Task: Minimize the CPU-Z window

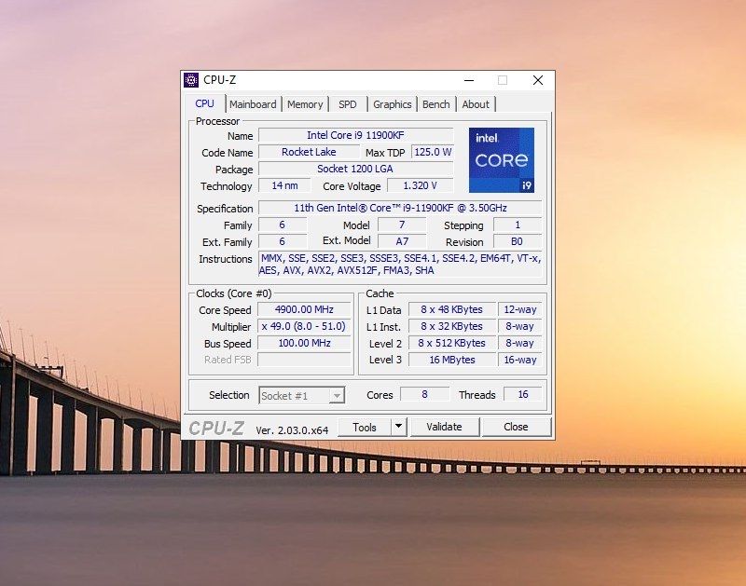Action: (x=469, y=80)
